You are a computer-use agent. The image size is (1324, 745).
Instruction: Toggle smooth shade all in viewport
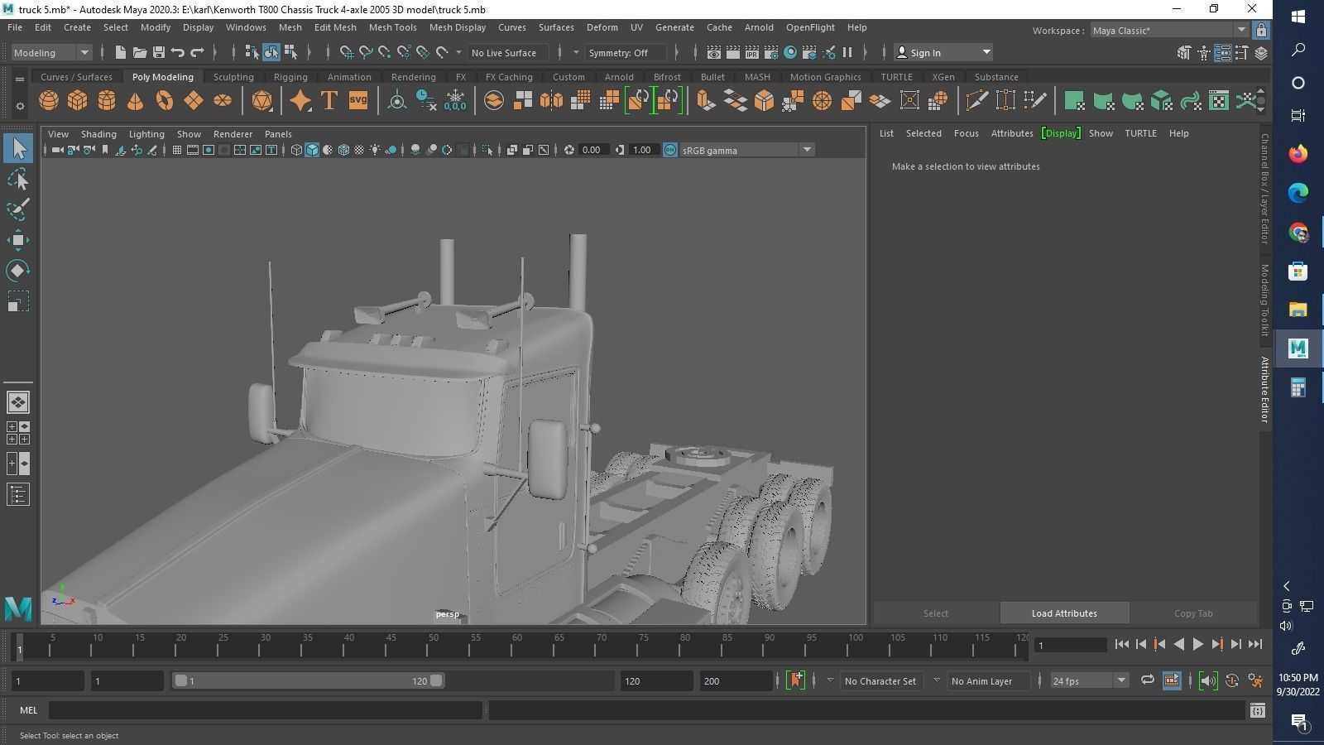click(312, 150)
